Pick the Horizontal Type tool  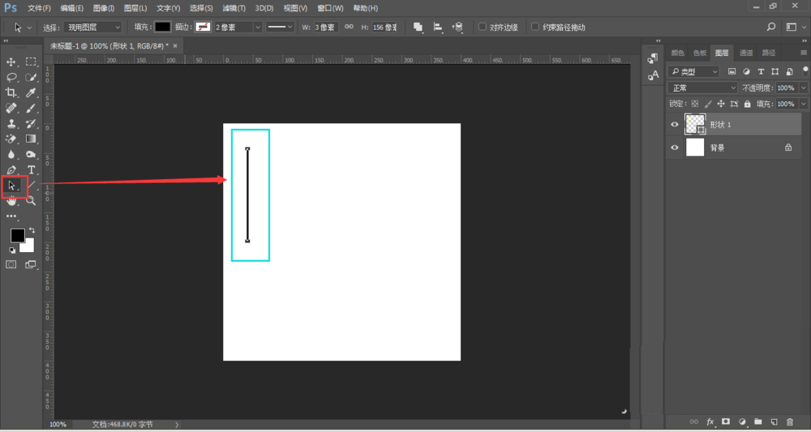point(32,170)
